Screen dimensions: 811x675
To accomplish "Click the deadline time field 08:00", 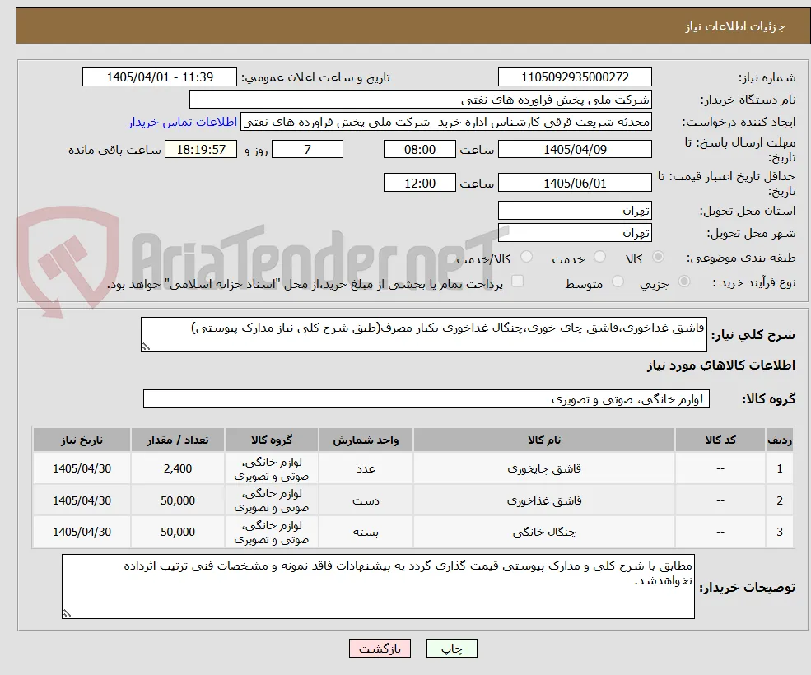I will coord(419,150).
